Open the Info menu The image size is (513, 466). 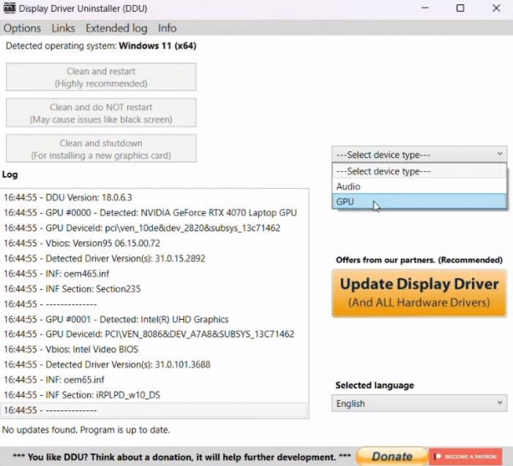click(x=168, y=28)
